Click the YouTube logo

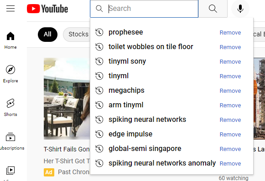(47, 9)
